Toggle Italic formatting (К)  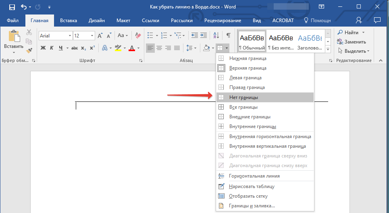click(x=52, y=48)
